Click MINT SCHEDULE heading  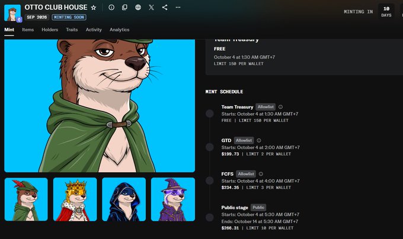(x=224, y=92)
